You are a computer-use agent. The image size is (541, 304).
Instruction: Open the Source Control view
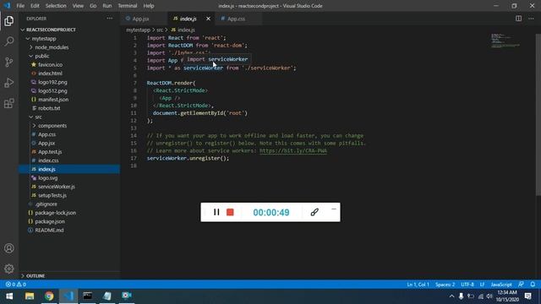pyautogui.click(x=9, y=62)
